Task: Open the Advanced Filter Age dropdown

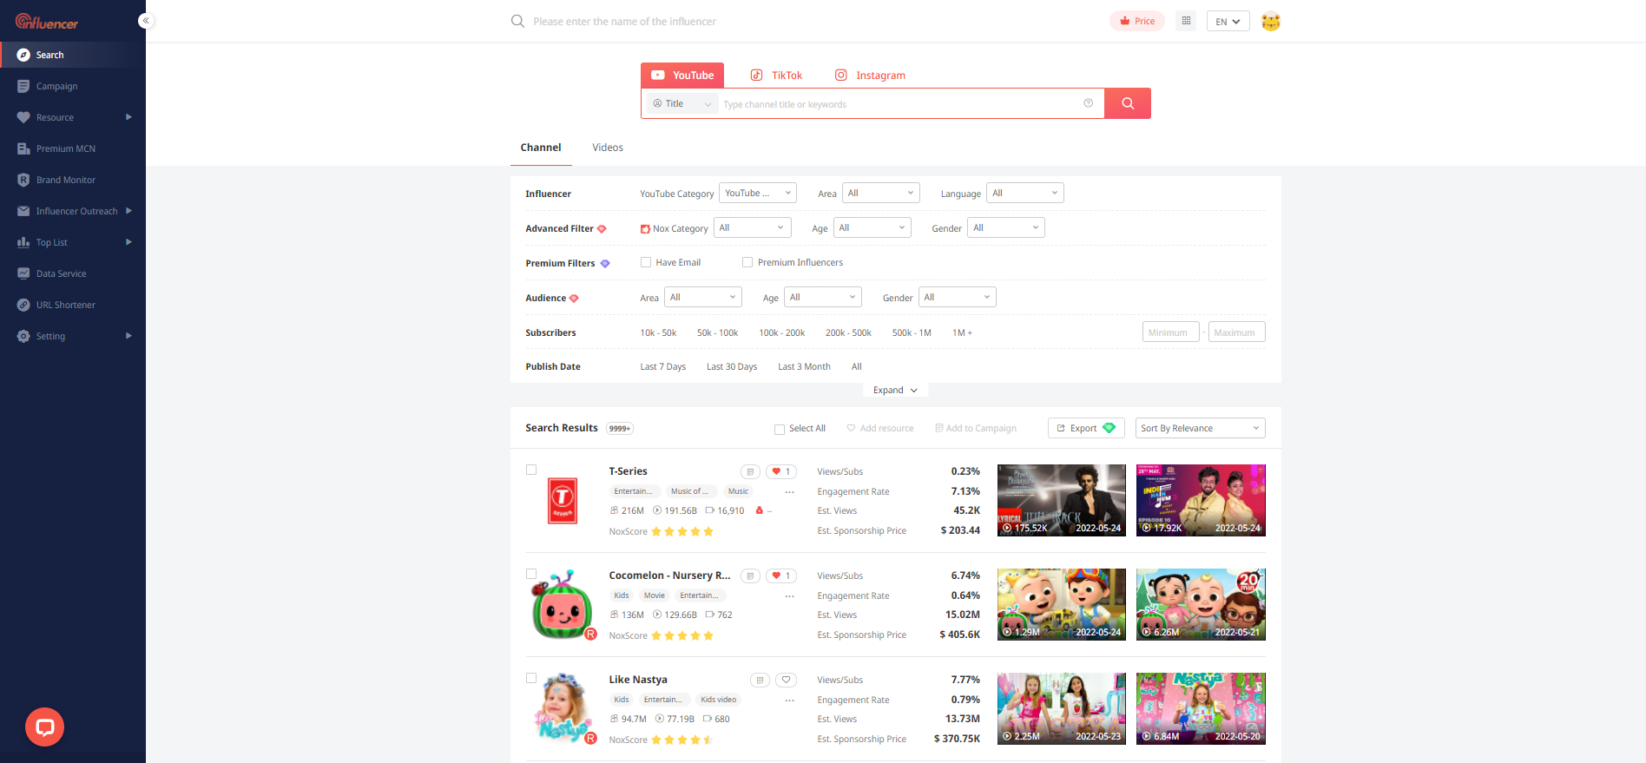Action: (x=872, y=227)
